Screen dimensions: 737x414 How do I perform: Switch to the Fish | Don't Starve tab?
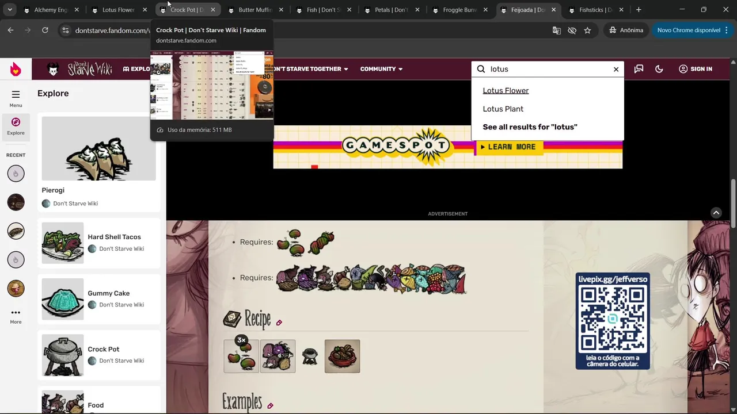point(323,10)
